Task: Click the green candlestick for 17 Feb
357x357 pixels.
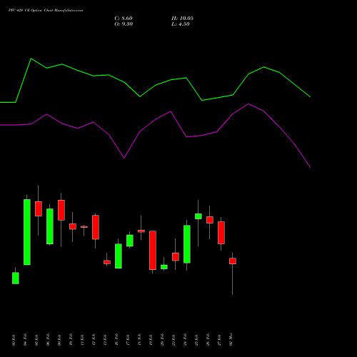Action: click(130, 241)
